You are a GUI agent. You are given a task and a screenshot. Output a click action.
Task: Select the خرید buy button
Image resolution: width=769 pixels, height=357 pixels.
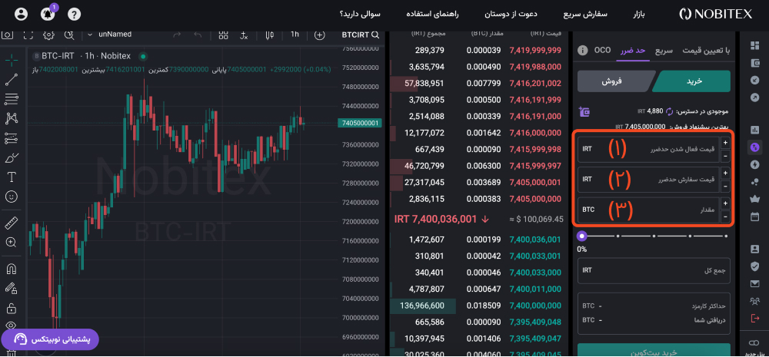click(x=691, y=81)
